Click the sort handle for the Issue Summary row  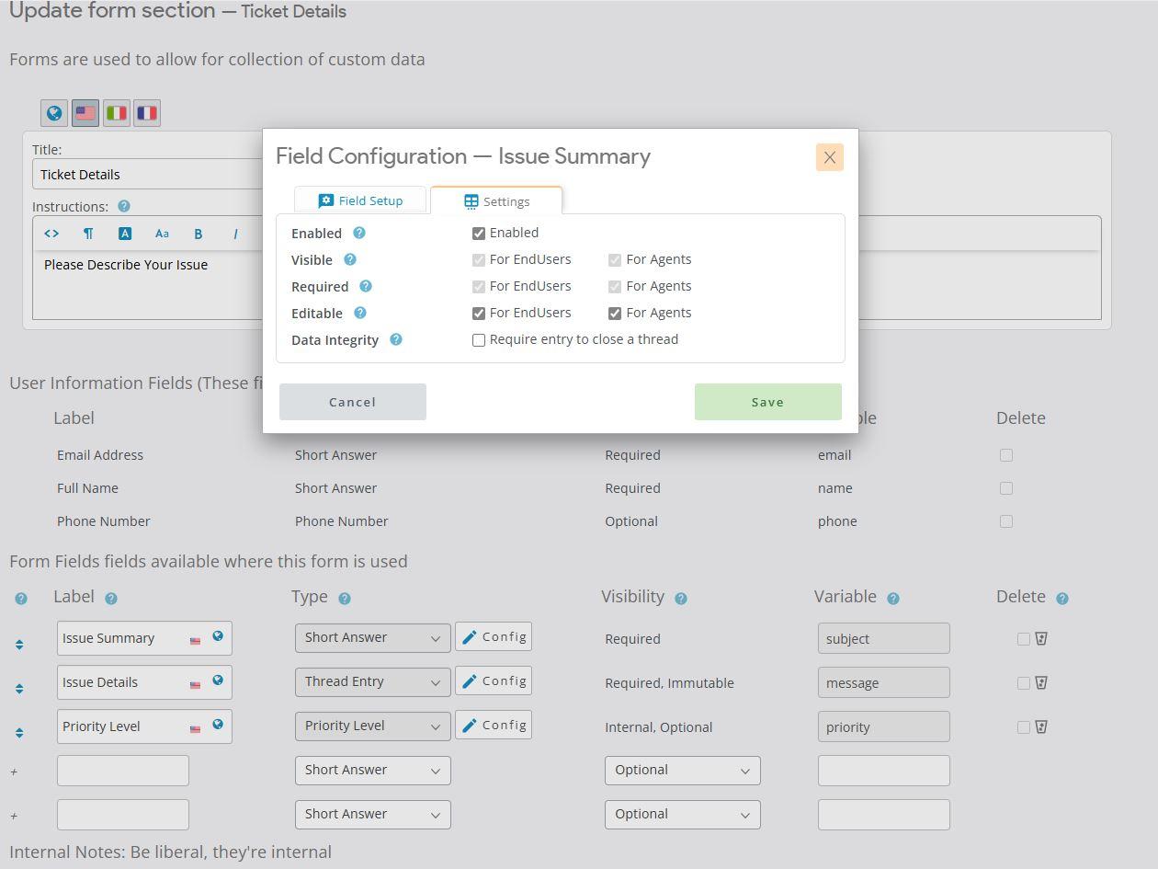tap(19, 645)
